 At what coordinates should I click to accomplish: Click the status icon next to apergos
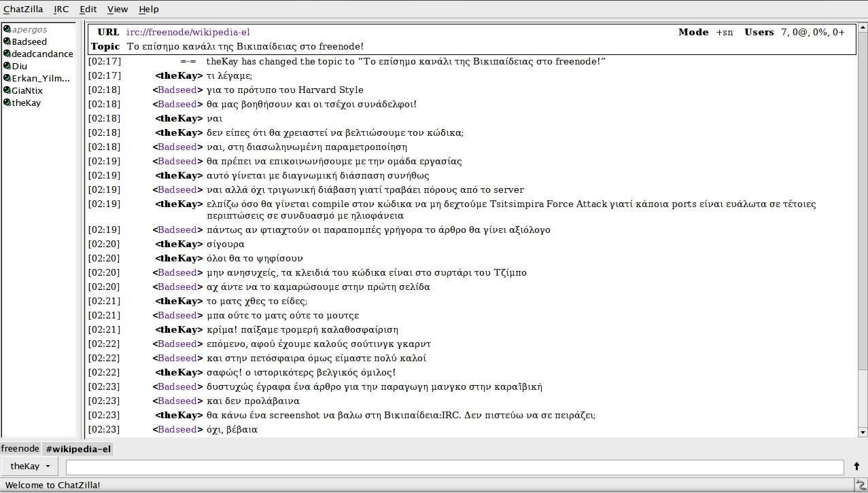point(6,29)
